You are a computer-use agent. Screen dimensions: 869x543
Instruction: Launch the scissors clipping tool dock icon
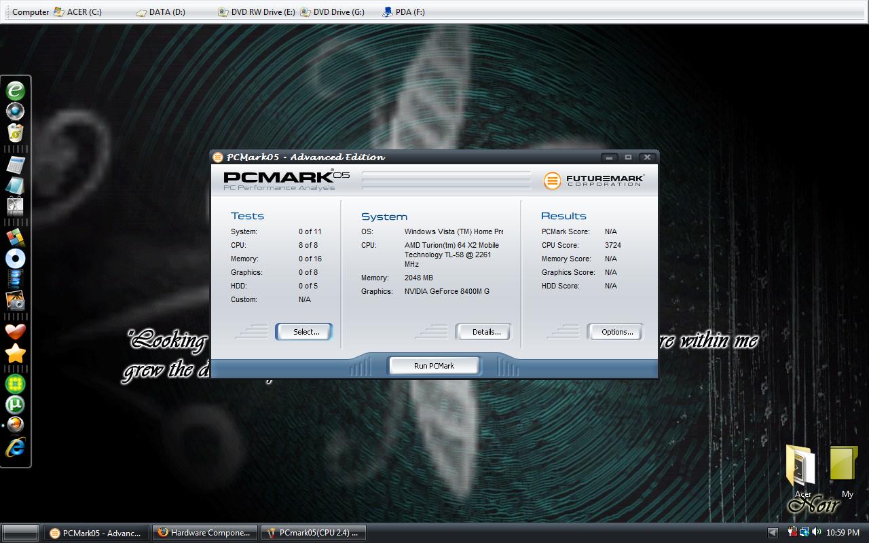(15, 206)
